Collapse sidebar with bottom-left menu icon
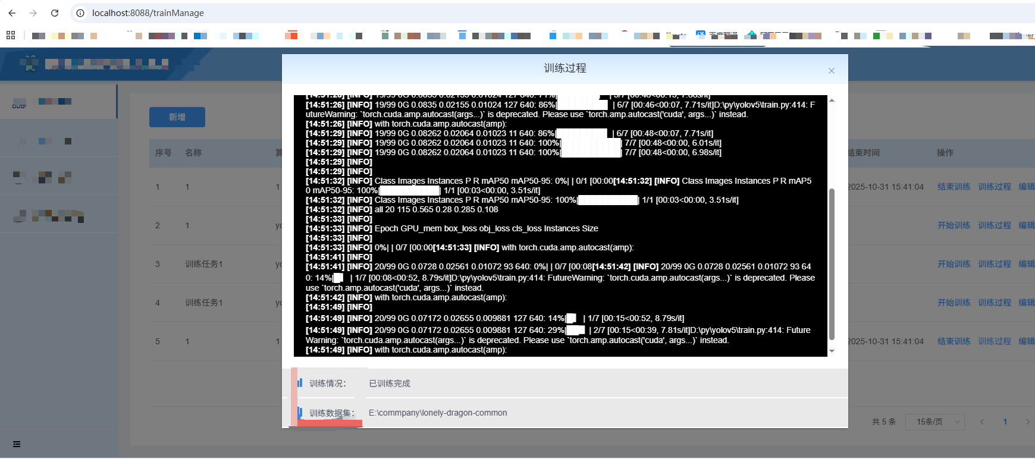This screenshot has width=1035, height=459. 17,444
